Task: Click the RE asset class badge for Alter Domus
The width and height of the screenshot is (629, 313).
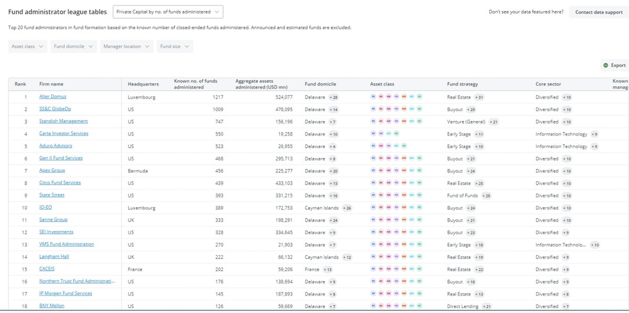Action: [381, 97]
